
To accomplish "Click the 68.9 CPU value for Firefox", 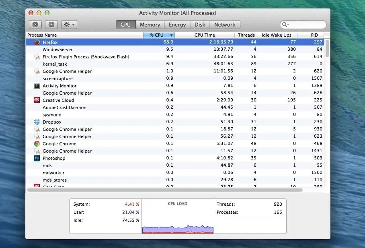I will point(168,42).
